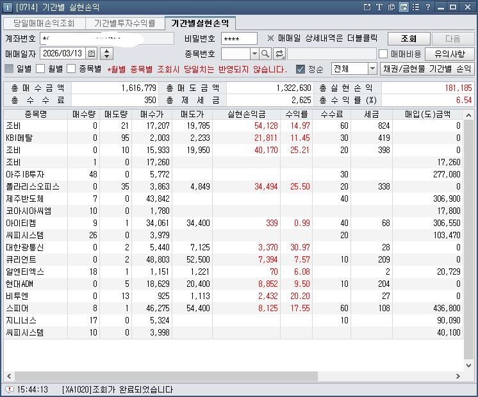478x397 pixels.
Task: Select the 현대ADM row
Action: click(233, 284)
